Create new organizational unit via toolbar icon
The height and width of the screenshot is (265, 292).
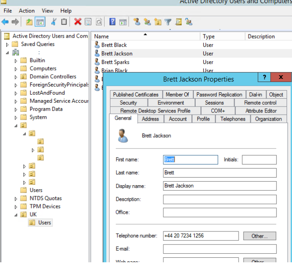[x=158, y=22]
